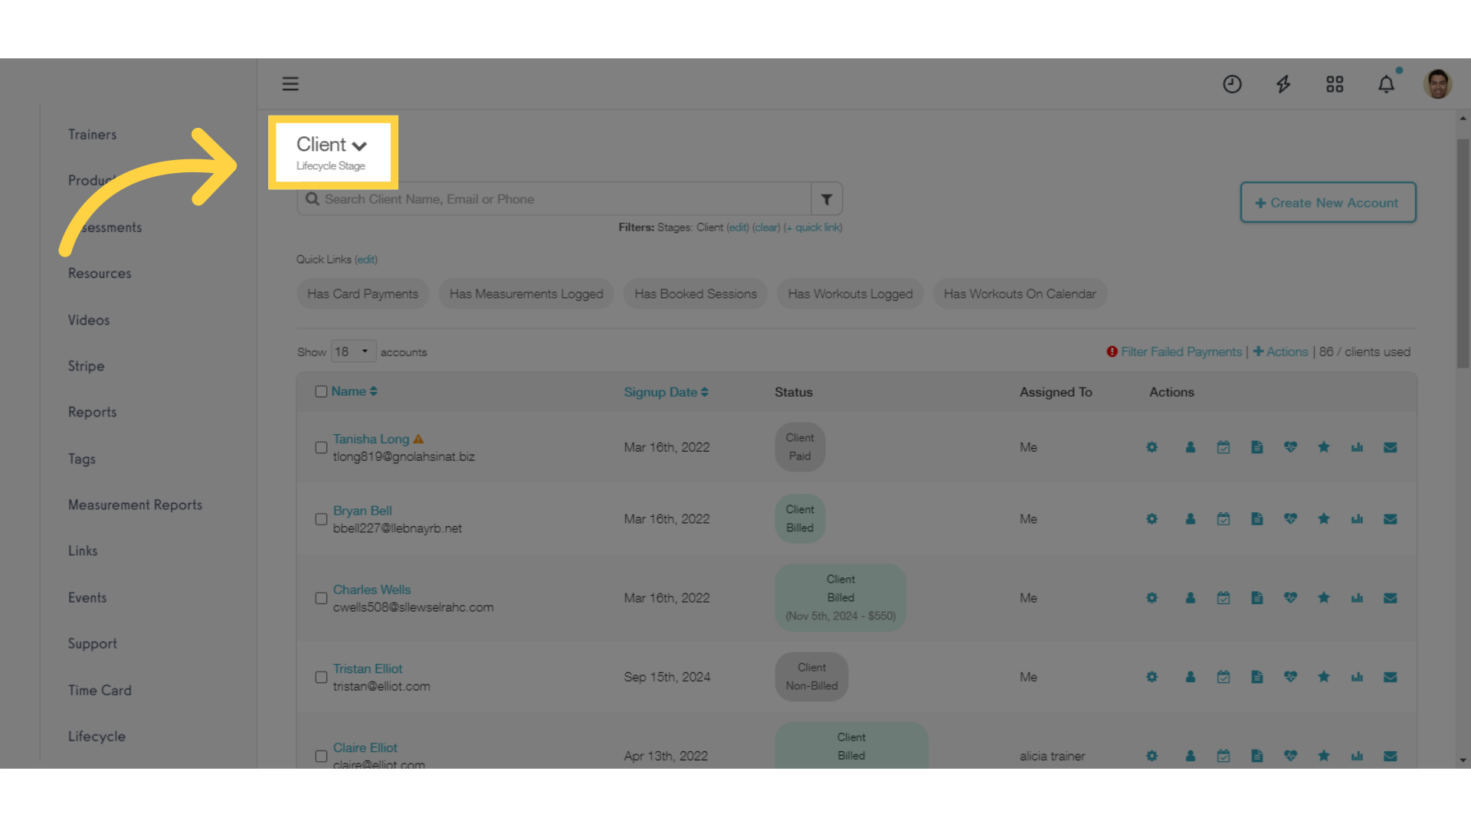Click the mail icon for Claire Elliot
The width and height of the screenshot is (1471, 827).
coord(1391,755)
